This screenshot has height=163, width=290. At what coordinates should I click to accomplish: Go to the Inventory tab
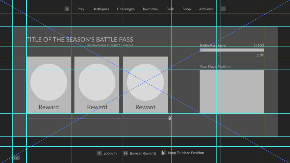pos(150,9)
